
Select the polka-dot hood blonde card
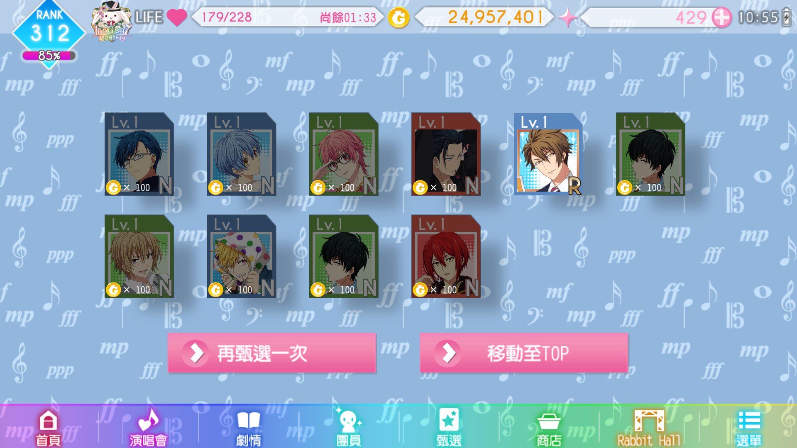pyautogui.click(x=241, y=256)
